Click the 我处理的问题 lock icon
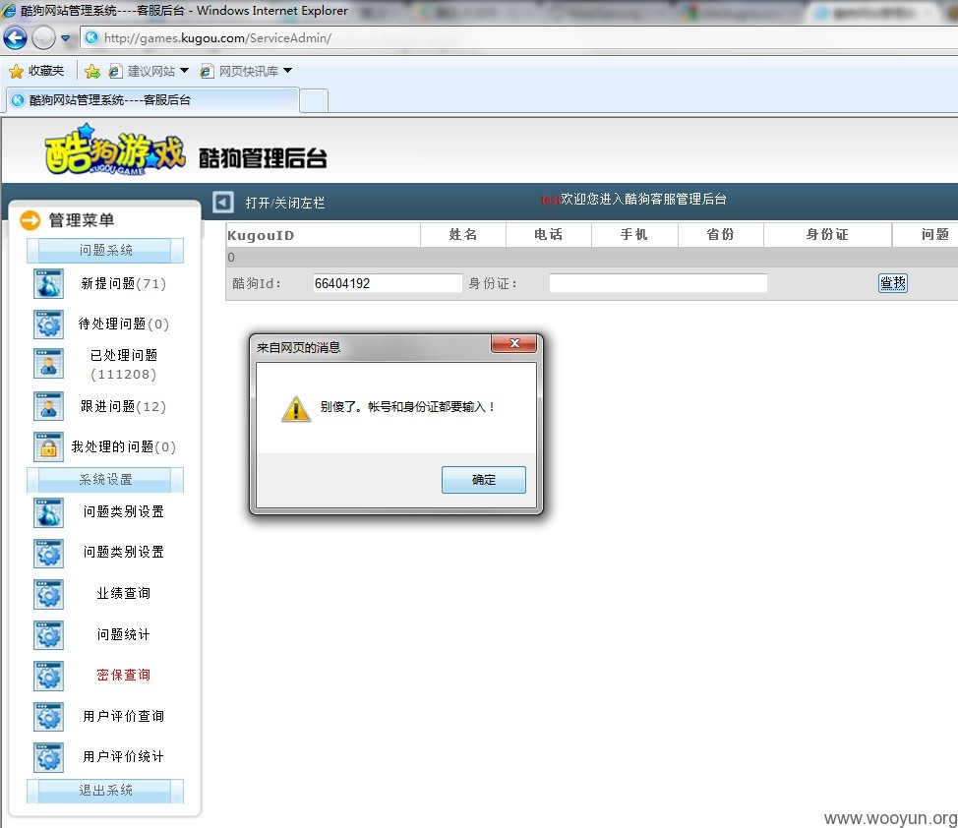958x828 pixels. (48, 446)
